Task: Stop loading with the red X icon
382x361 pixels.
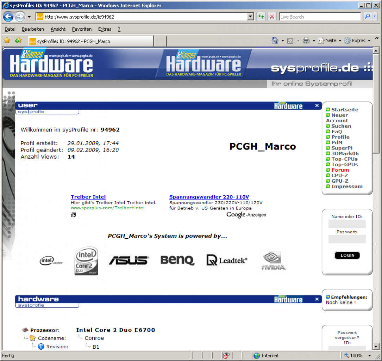Action: tap(272, 17)
